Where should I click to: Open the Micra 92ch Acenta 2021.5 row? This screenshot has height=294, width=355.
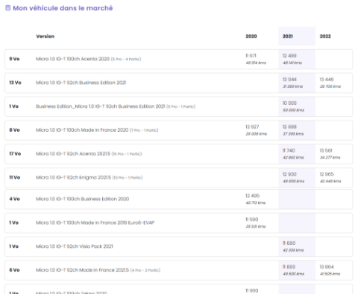click(178, 154)
